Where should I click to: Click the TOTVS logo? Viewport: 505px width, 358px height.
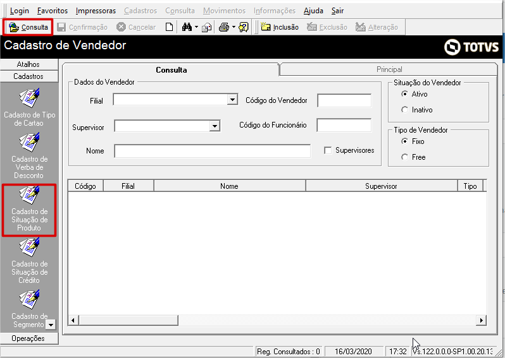471,47
